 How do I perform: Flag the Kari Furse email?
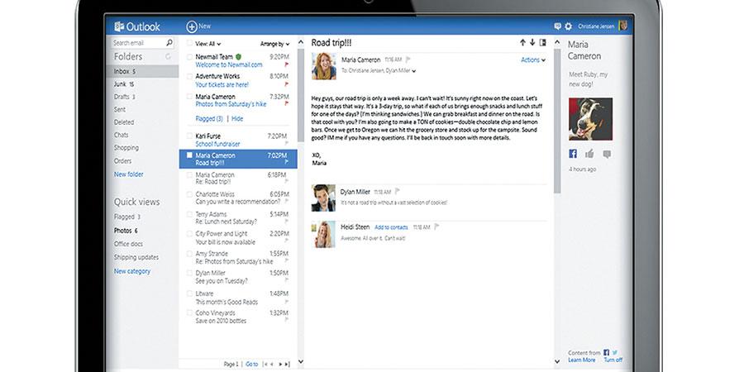tap(287, 143)
